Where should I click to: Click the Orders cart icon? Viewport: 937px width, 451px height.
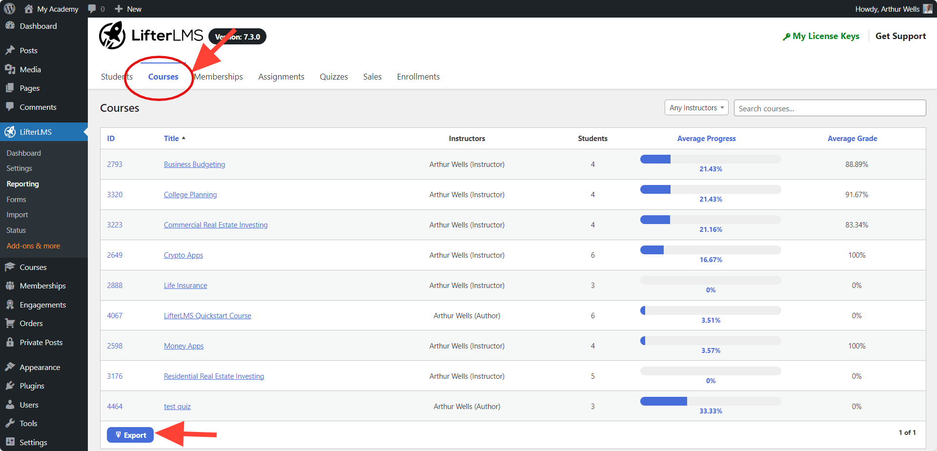click(10, 323)
